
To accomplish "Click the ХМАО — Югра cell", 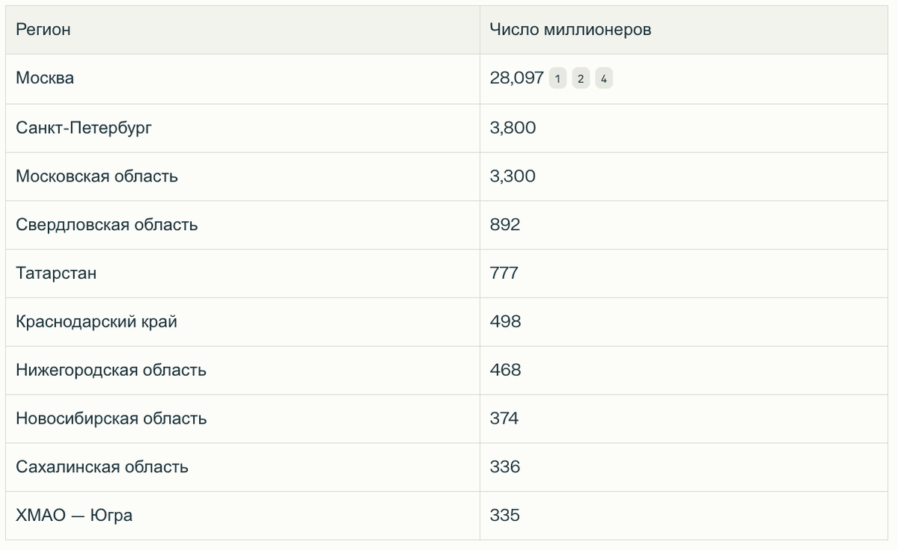I will tap(74, 516).
